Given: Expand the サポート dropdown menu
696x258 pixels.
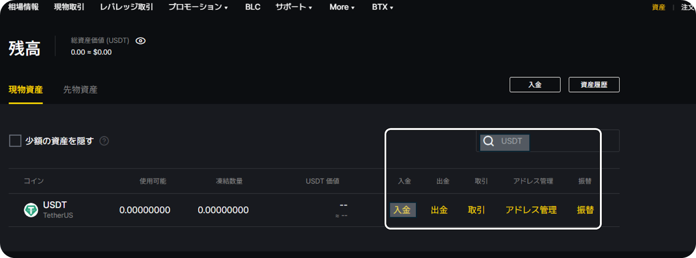Looking at the screenshot, I should tap(294, 7).
